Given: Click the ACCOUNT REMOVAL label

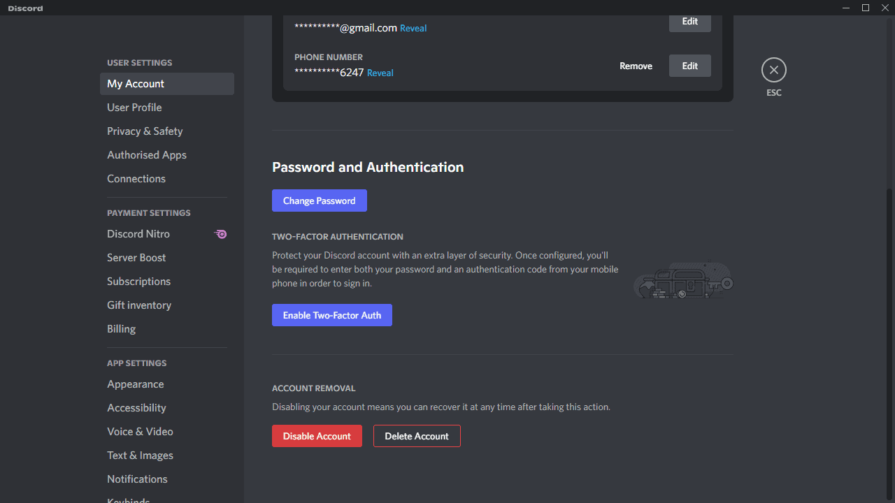Looking at the screenshot, I should pos(314,388).
